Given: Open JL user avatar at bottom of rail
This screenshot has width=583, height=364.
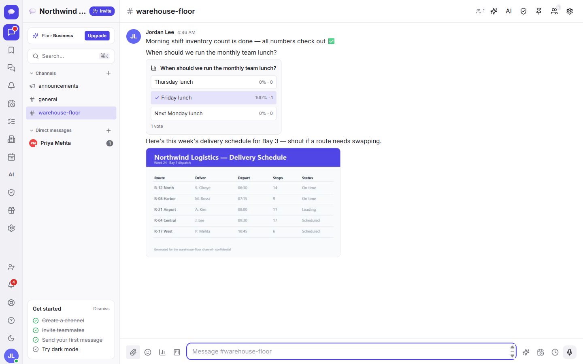Looking at the screenshot, I should (x=11, y=356).
